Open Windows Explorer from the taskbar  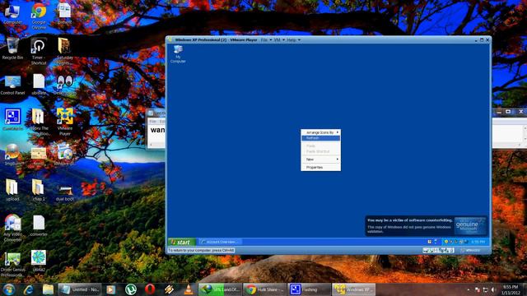point(48,289)
